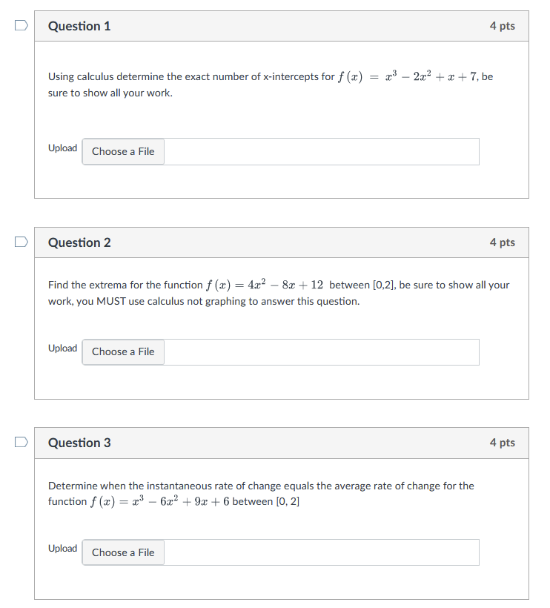Click the Upload label in Question 1
Image resolution: width=550 pixels, height=608 pixels.
(63, 148)
